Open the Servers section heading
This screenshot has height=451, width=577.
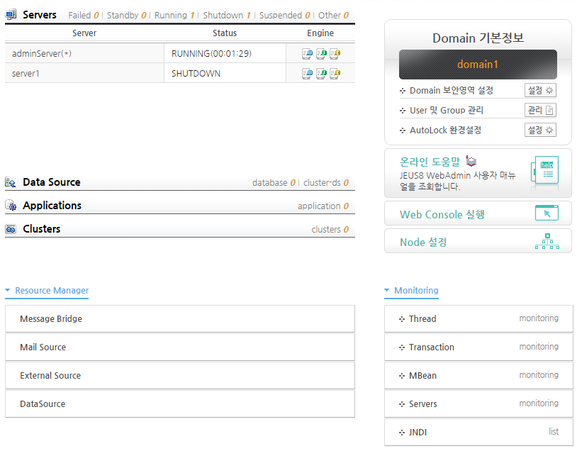tap(40, 15)
